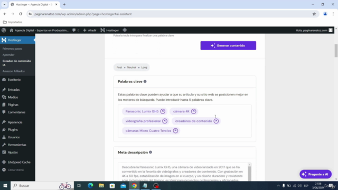Screen dimensions: 338x190
Task: Go back in the browser
Action: pos(5,14)
